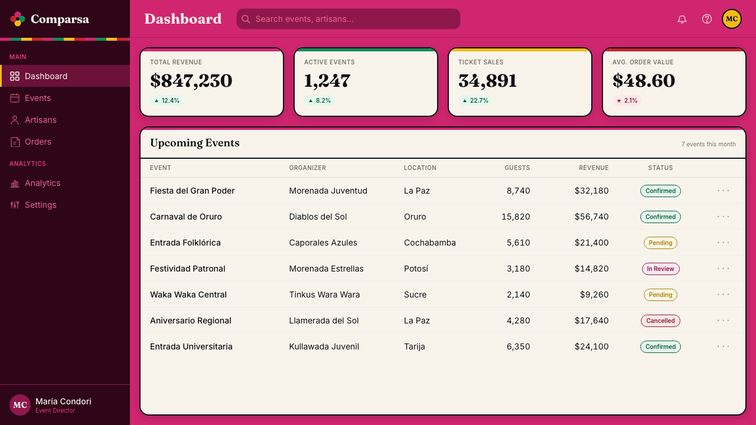This screenshot has width=756, height=425.
Task: Click the 15,820 guests value
Action: [x=516, y=217]
